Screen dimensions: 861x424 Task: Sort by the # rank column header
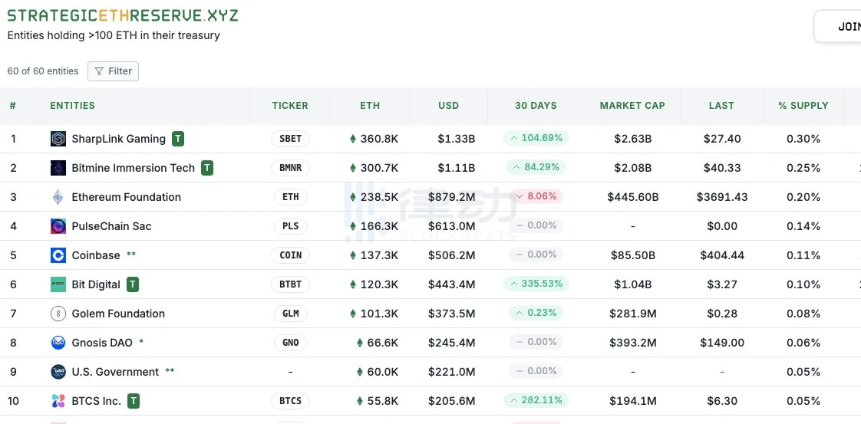12,106
